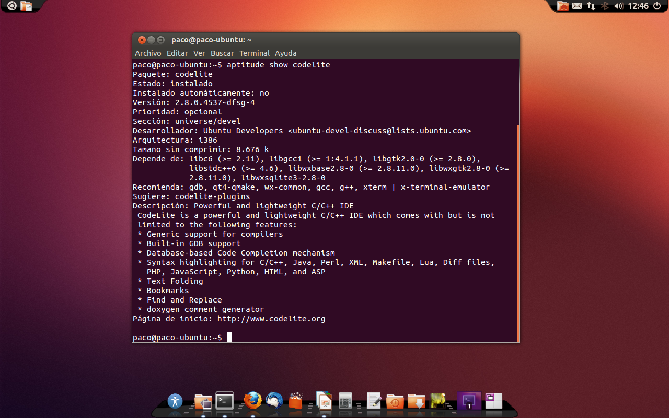This screenshot has width=669, height=418.
Task: Click 'aptitude show codelite' command text
Action: click(x=279, y=65)
